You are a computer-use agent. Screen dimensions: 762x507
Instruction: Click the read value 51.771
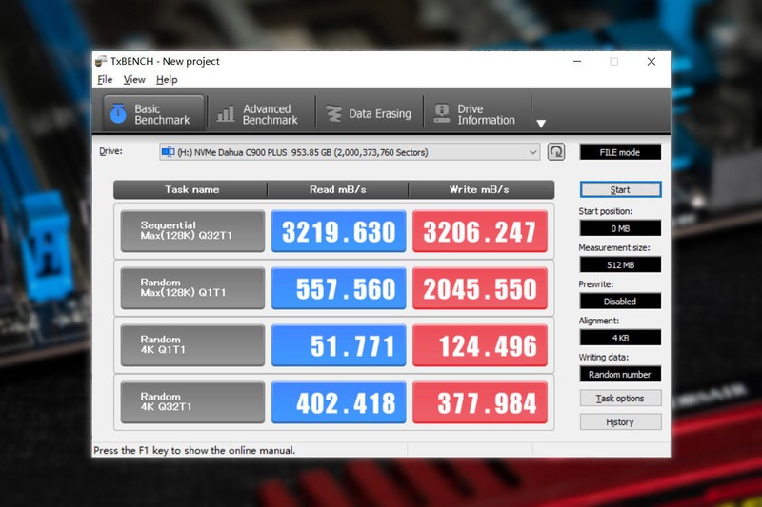click(339, 345)
